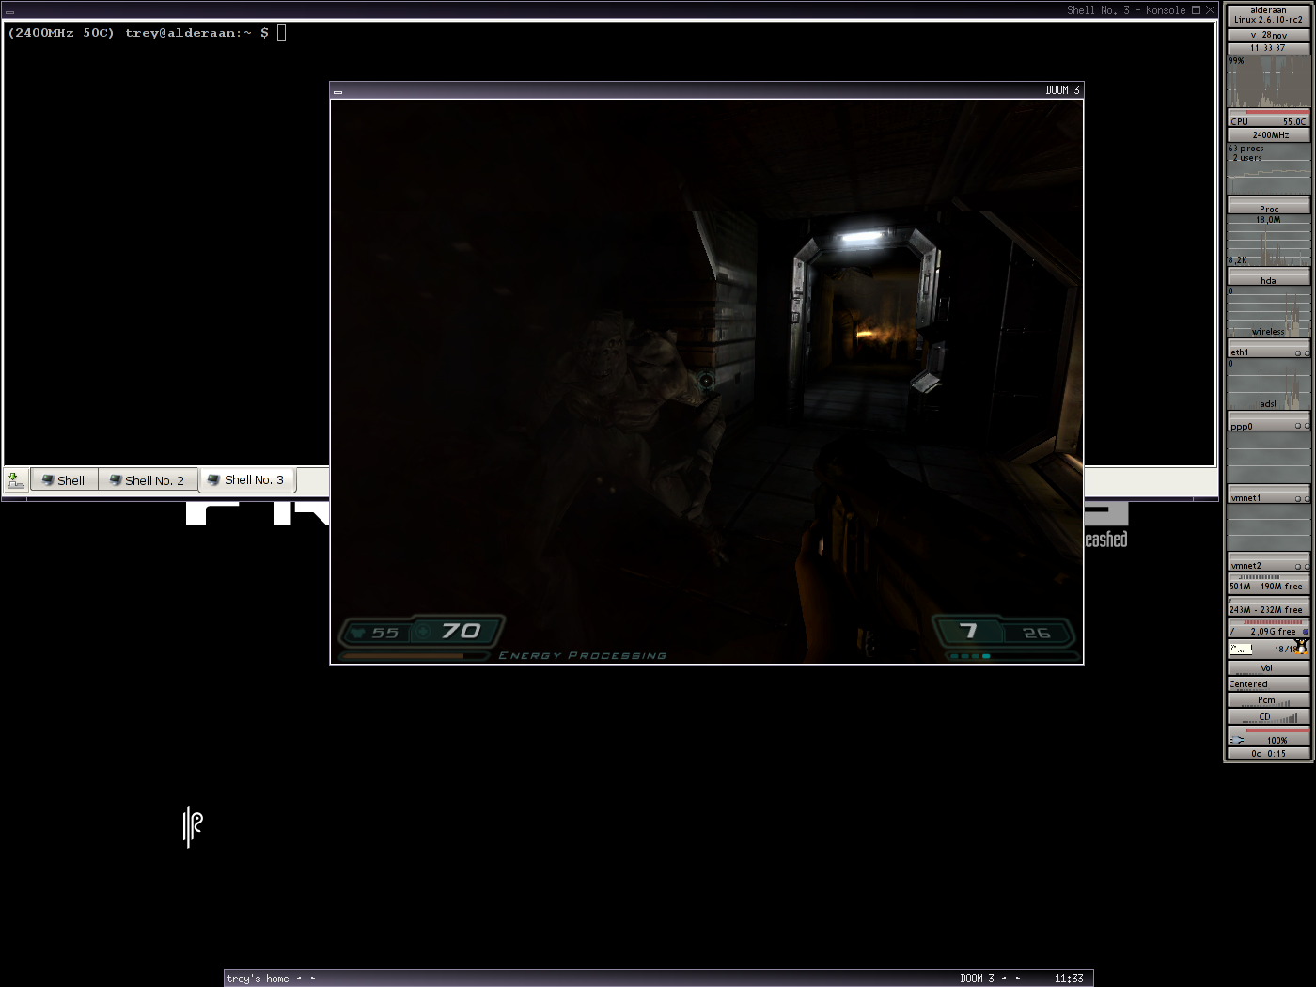This screenshot has height=987, width=1316.
Task: Click the 11:33 clock in GKrellM
Action: [1268, 48]
